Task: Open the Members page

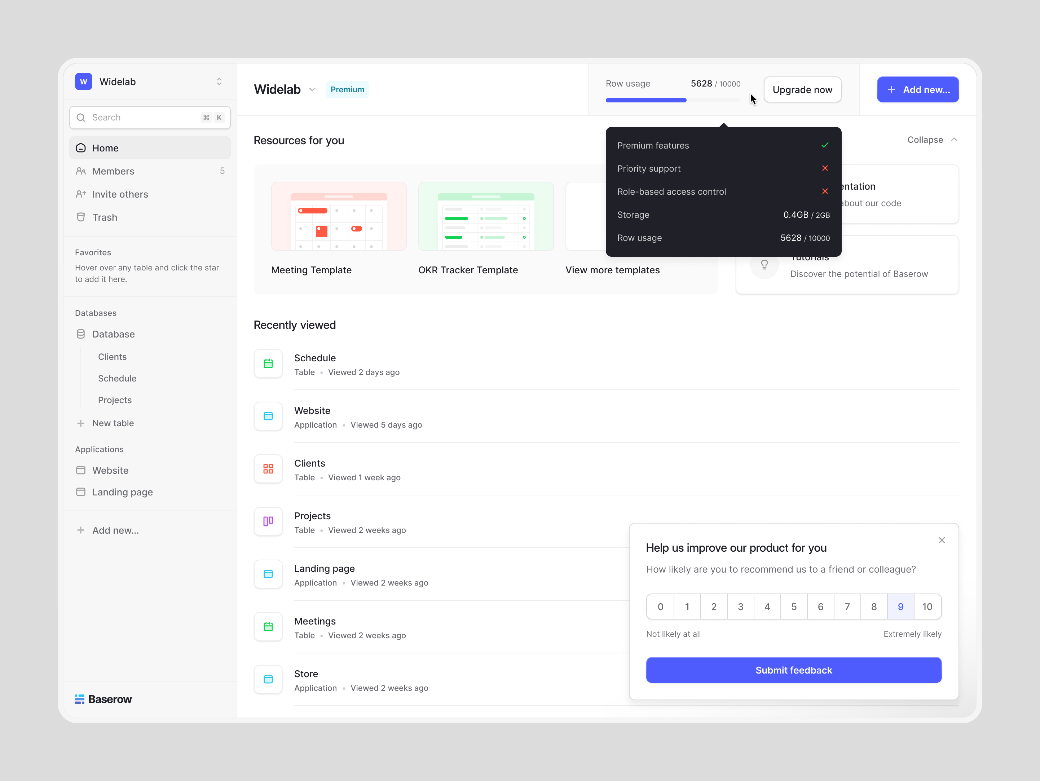Action: (x=150, y=171)
